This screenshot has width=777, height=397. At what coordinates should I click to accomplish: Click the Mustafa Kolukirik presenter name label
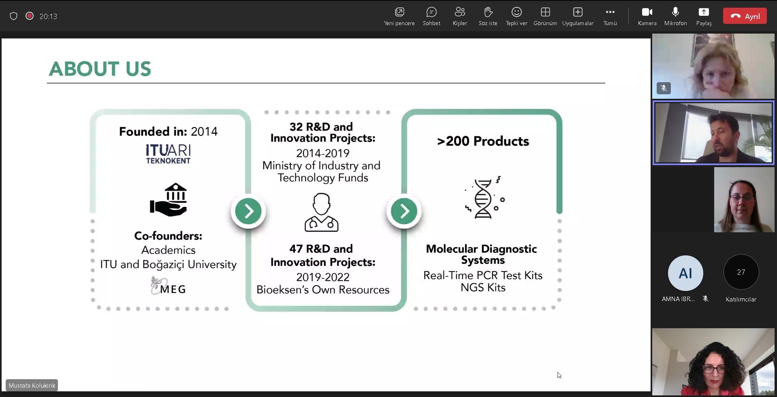(x=32, y=385)
